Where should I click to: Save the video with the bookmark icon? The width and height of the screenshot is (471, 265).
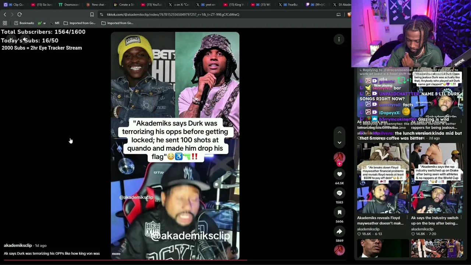click(x=339, y=212)
